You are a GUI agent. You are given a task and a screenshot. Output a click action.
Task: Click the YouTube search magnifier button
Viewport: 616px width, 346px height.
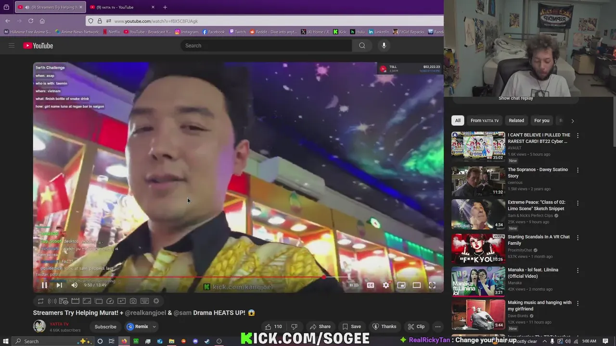tap(362, 46)
